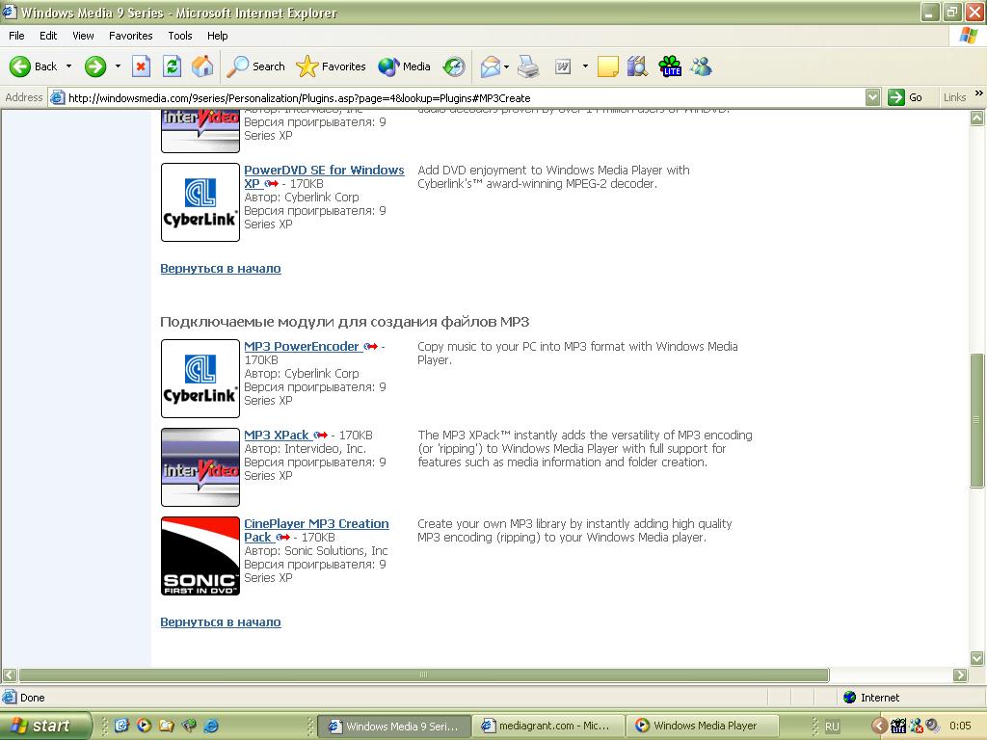Screen dimensions: 987x740
Task: Click the CyberLink logo beside MP3 PowerEncoder
Action: point(200,379)
